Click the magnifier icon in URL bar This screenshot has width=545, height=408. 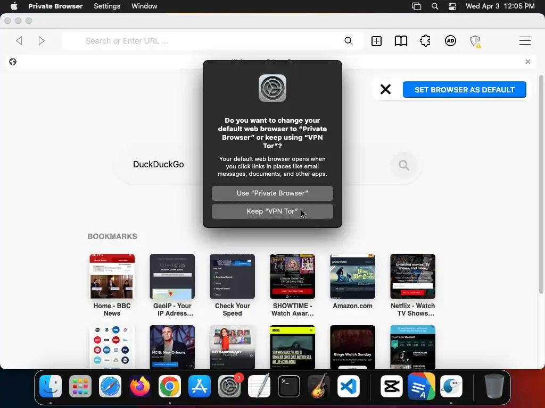pos(348,41)
